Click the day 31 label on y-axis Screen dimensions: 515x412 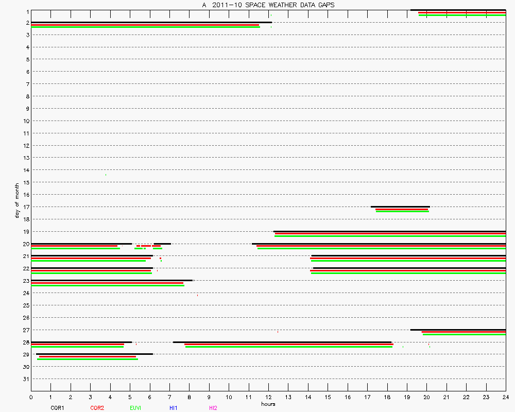coord(24,379)
